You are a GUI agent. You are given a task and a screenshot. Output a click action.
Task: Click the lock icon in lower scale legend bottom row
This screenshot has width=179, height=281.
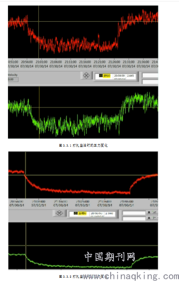[149, 218]
